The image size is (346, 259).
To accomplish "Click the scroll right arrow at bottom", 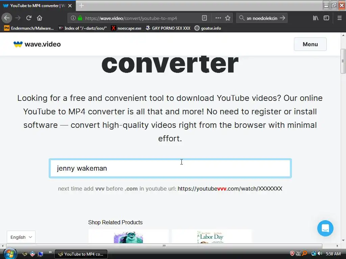I will click(337, 246).
